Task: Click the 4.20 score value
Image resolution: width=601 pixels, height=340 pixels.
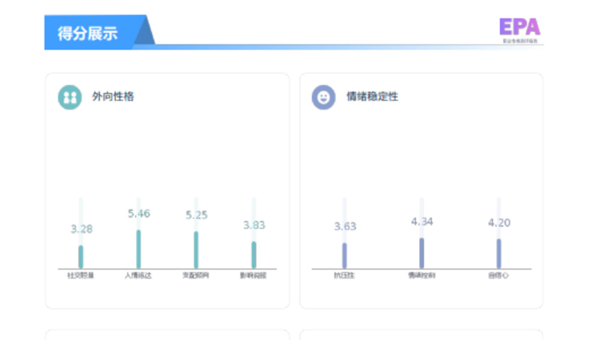Action: tap(499, 223)
